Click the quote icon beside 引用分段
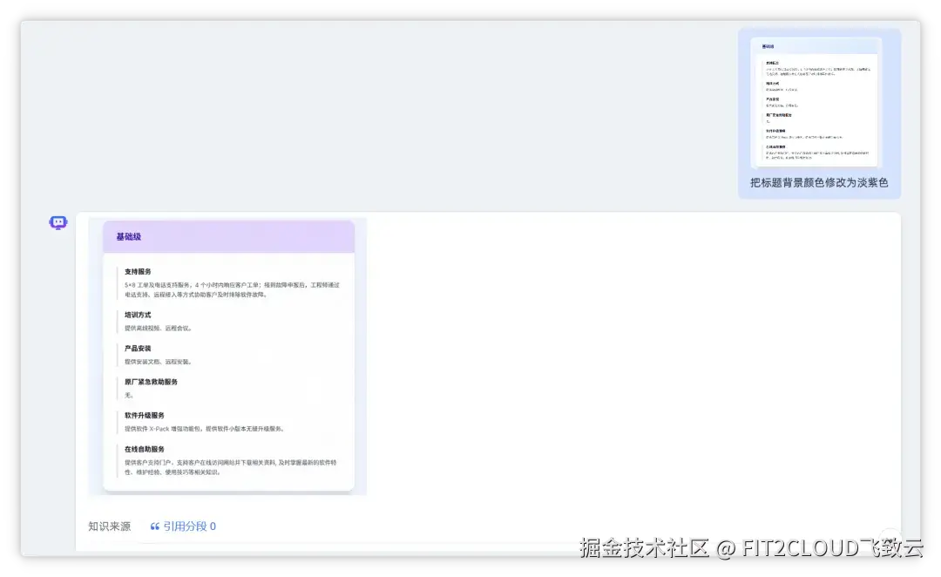The width and height of the screenshot is (941, 577). click(155, 526)
